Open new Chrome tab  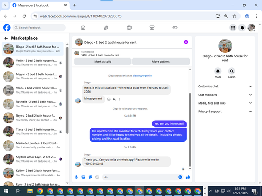(x=74, y=5)
